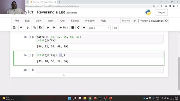Toggle browser side panel icon
The width and height of the screenshot is (180, 101).
click(x=170, y=6)
